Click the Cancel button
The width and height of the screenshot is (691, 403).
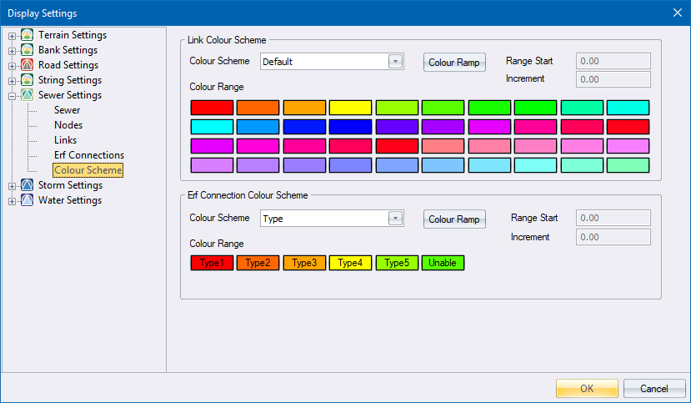(653, 388)
